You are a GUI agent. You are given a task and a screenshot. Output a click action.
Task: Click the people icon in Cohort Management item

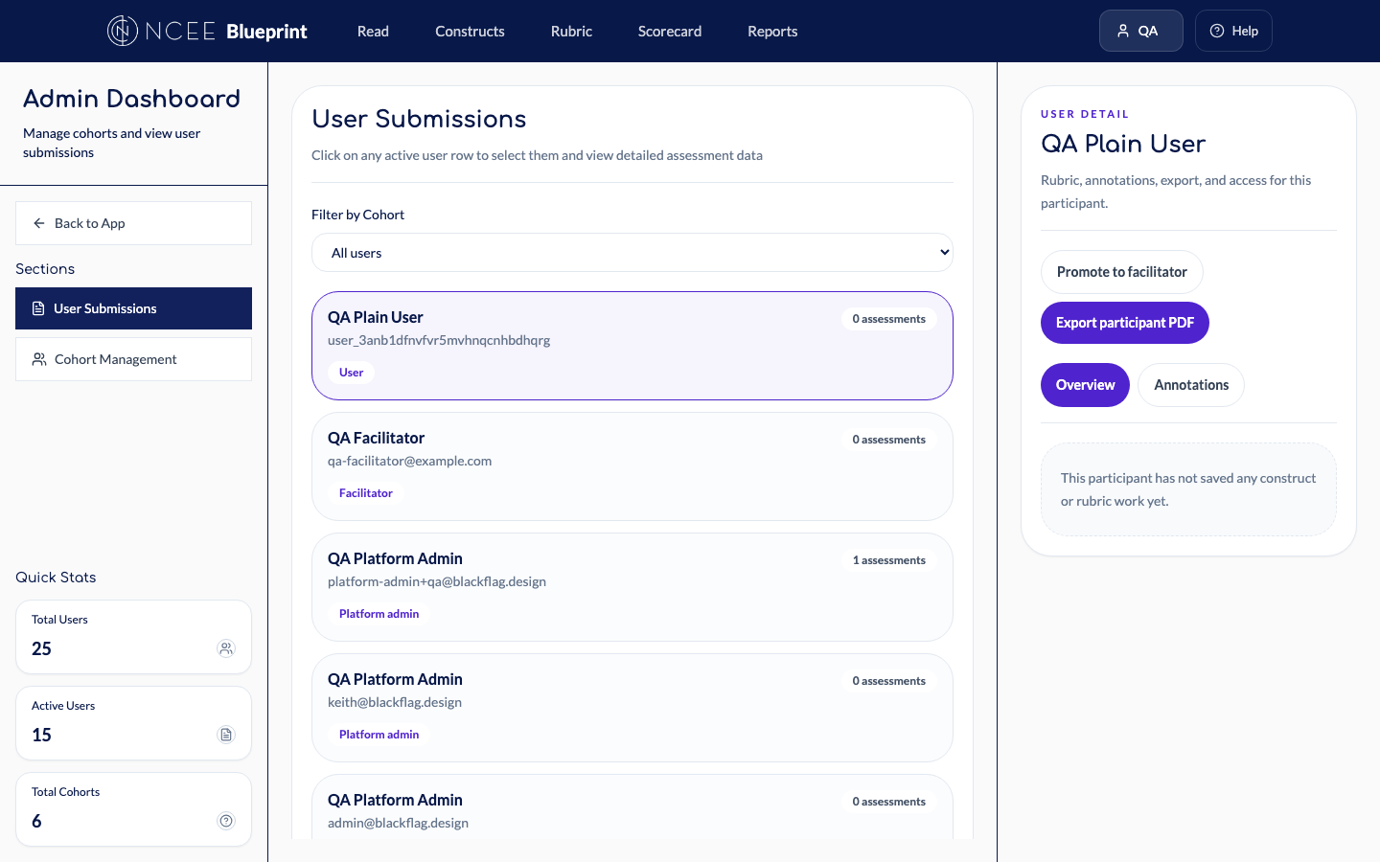coord(39,359)
